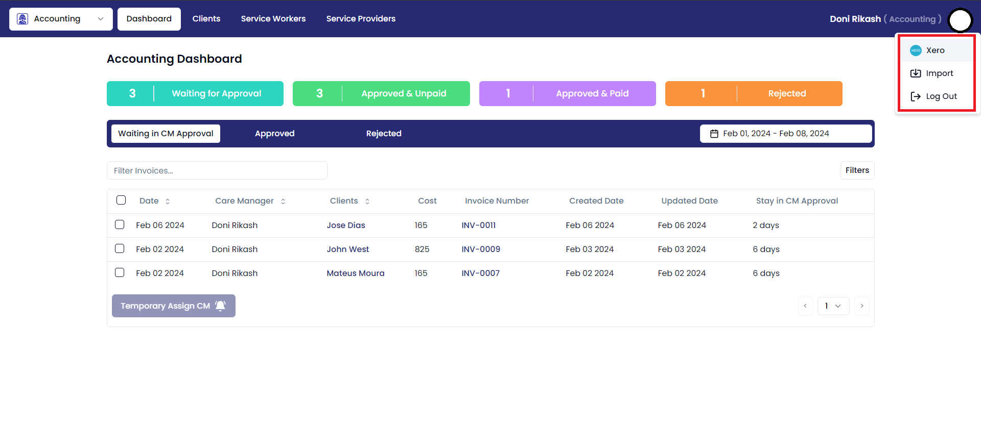Open Service Workers in the navigation bar
The height and width of the screenshot is (428, 981).
[273, 19]
